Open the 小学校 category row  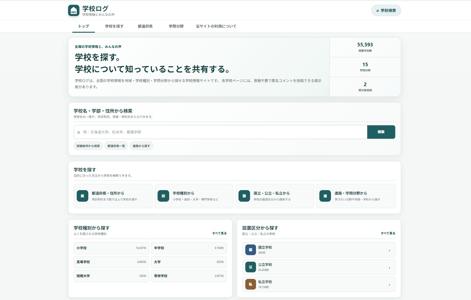click(x=112, y=248)
